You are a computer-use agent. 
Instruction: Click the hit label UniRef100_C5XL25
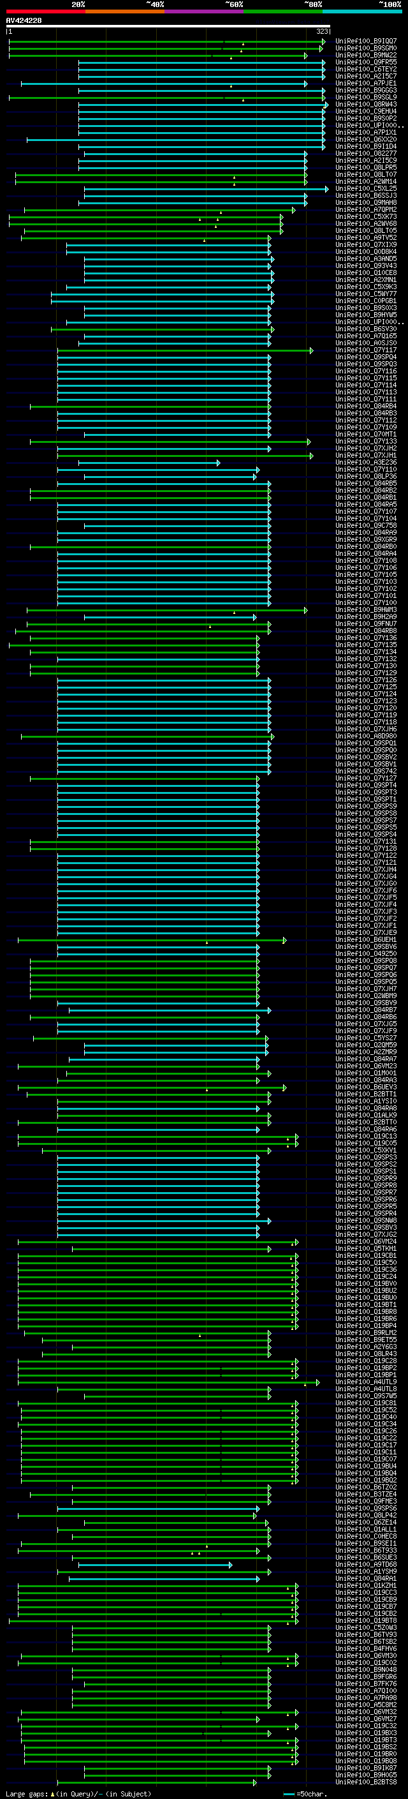pyautogui.click(x=366, y=188)
